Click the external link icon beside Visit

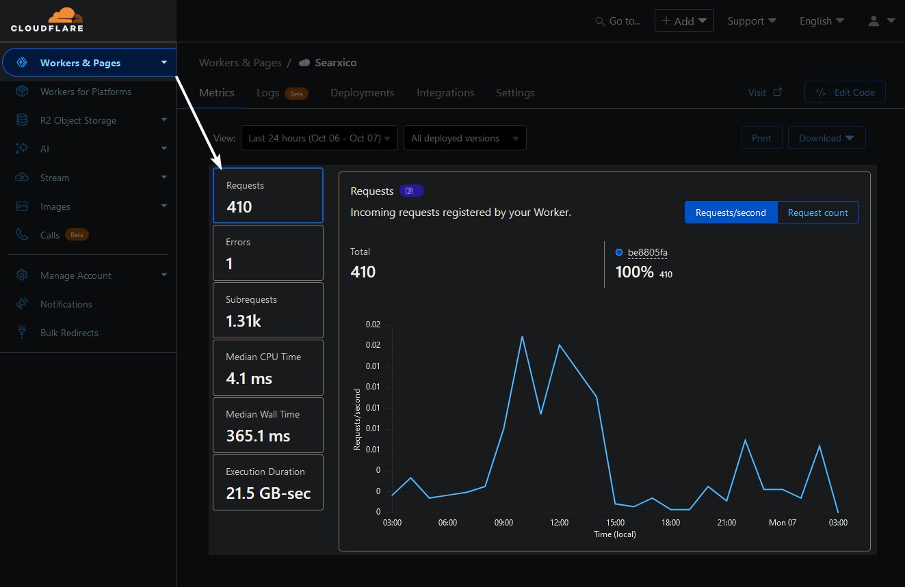point(777,92)
